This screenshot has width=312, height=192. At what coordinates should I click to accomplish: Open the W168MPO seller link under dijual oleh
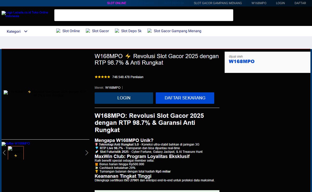click(242, 61)
